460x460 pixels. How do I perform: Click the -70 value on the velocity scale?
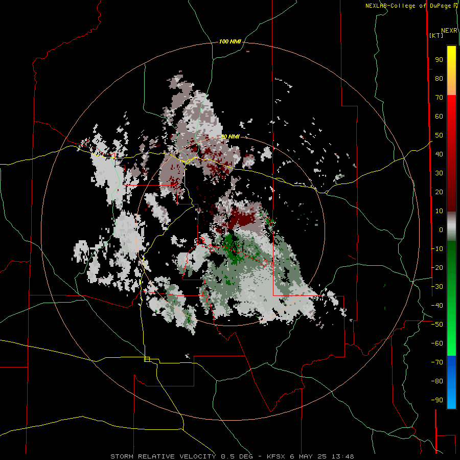[437, 362]
